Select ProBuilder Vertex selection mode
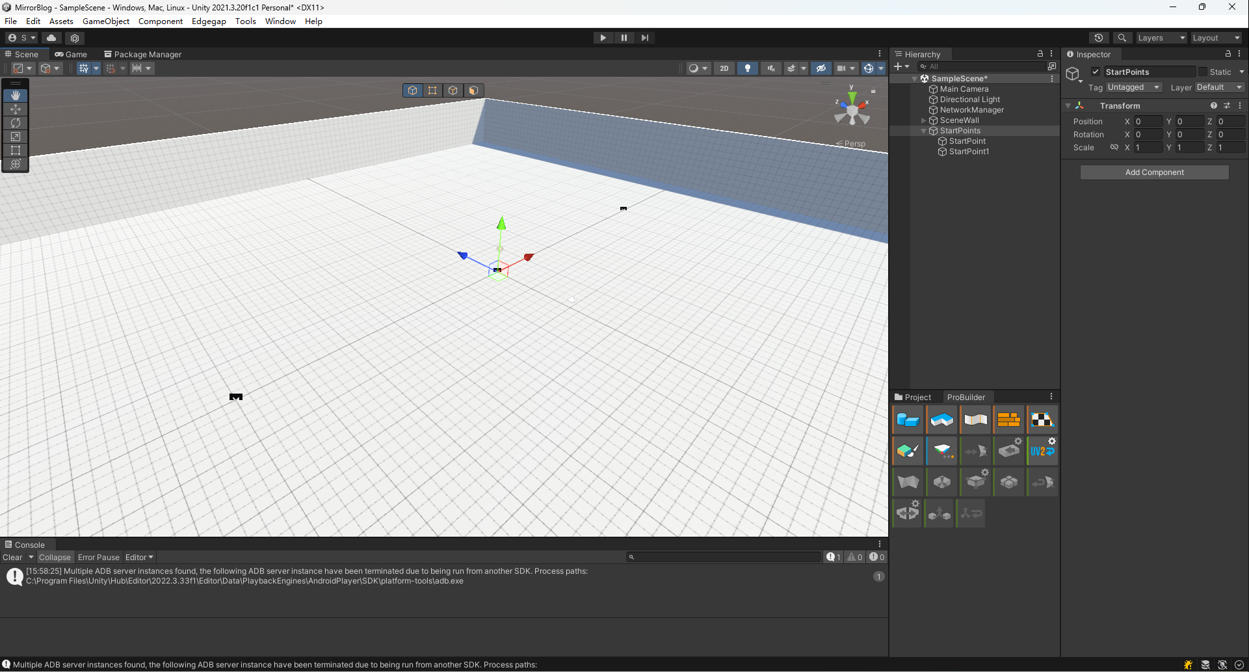The width and height of the screenshot is (1249, 672). 432,90
